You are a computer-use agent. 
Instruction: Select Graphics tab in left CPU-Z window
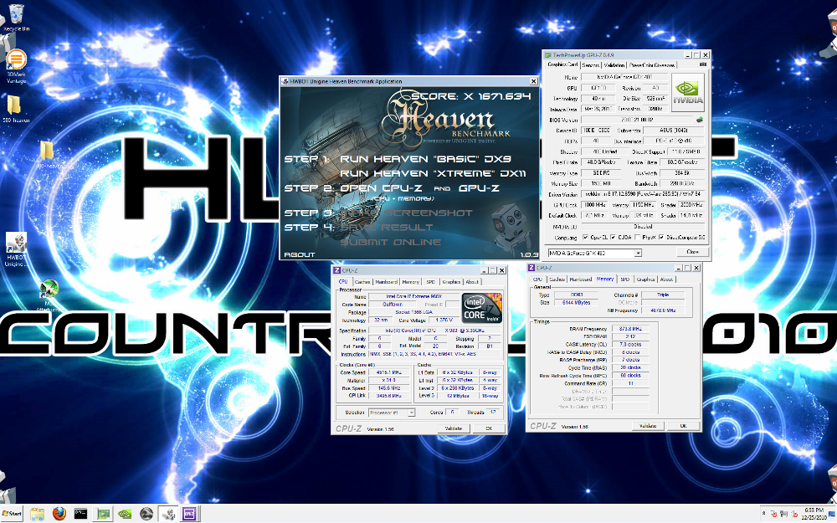pos(451,282)
